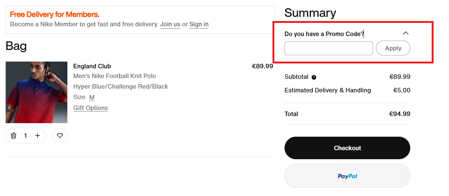Click the Free Delivery for Members banner heading

(55, 14)
